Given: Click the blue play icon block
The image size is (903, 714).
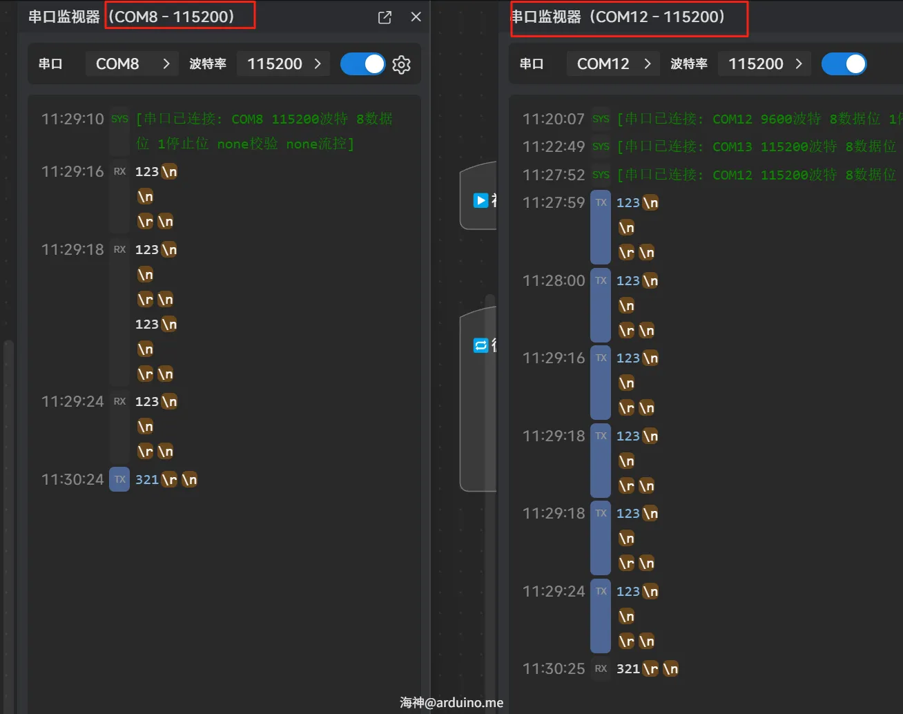Looking at the screenshot, I should 480,200.
